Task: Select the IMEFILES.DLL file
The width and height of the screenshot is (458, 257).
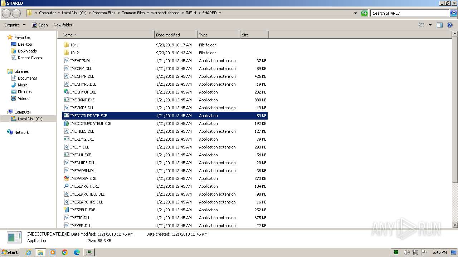Action: pyautogui.click(x=165, y=131)
